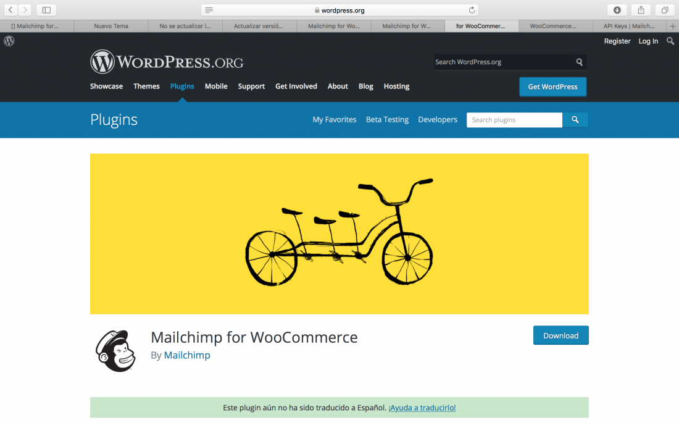Open the Themes menu item

pyautogui.click(x=146, y=86)
